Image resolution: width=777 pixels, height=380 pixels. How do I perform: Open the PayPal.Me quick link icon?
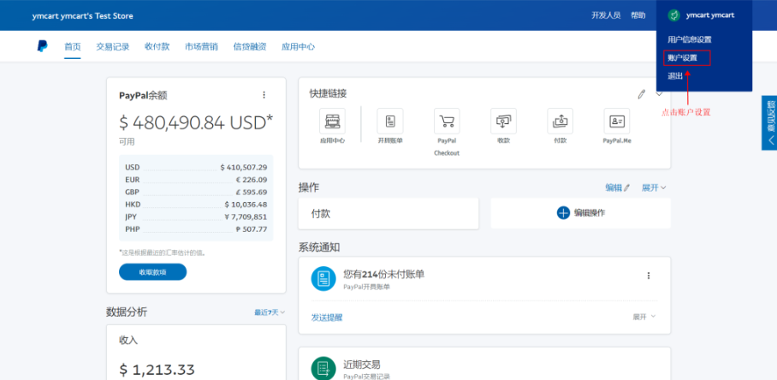[617, 121]
